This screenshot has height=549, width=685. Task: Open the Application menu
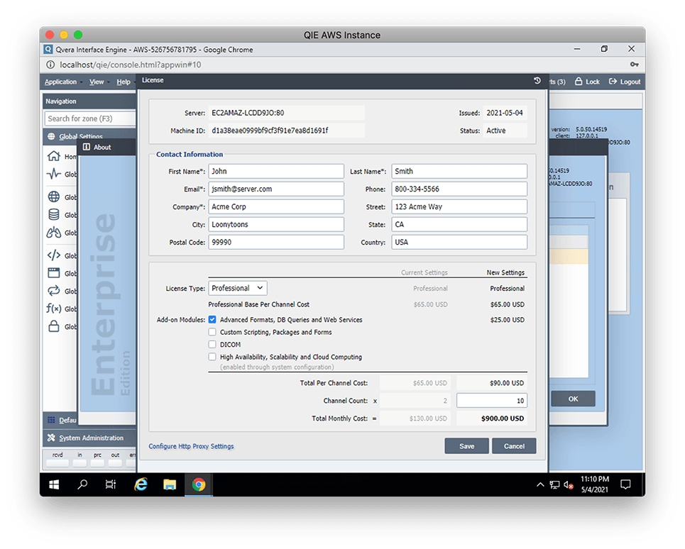coord(63,82)
